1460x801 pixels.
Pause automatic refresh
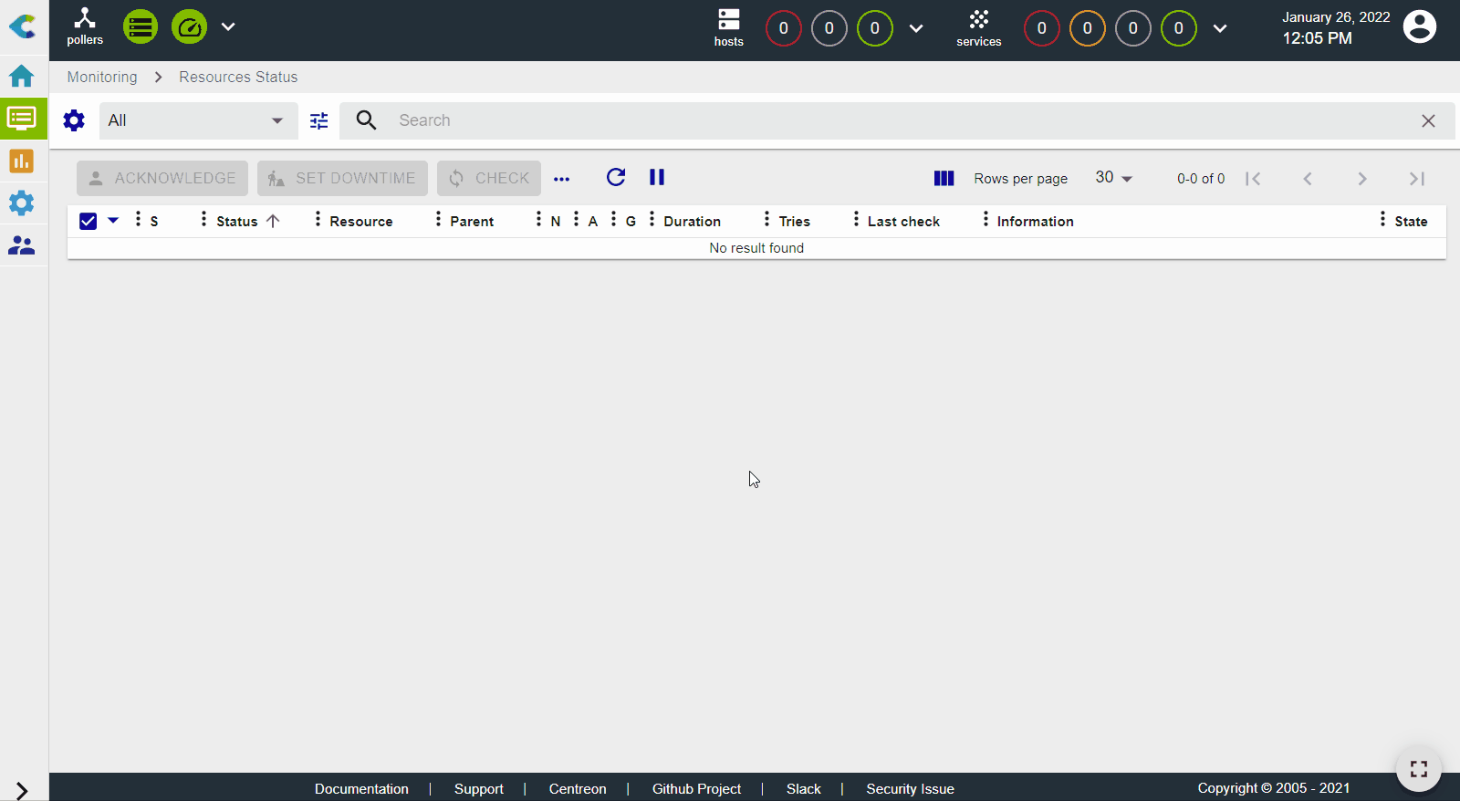pos(657,177)
